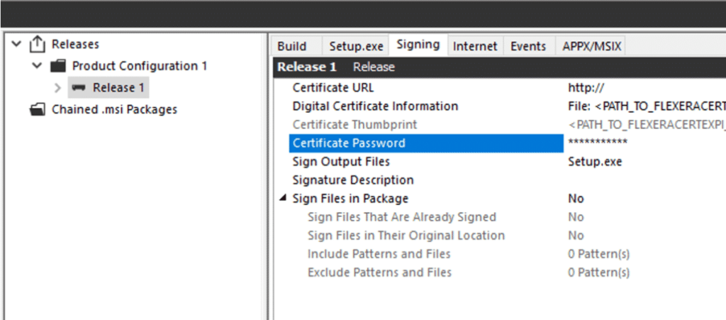Image resolution: width=726 pixels, height=320 pixels.
Task: Select the Sign Files in Package label
Action: [350, 199]
